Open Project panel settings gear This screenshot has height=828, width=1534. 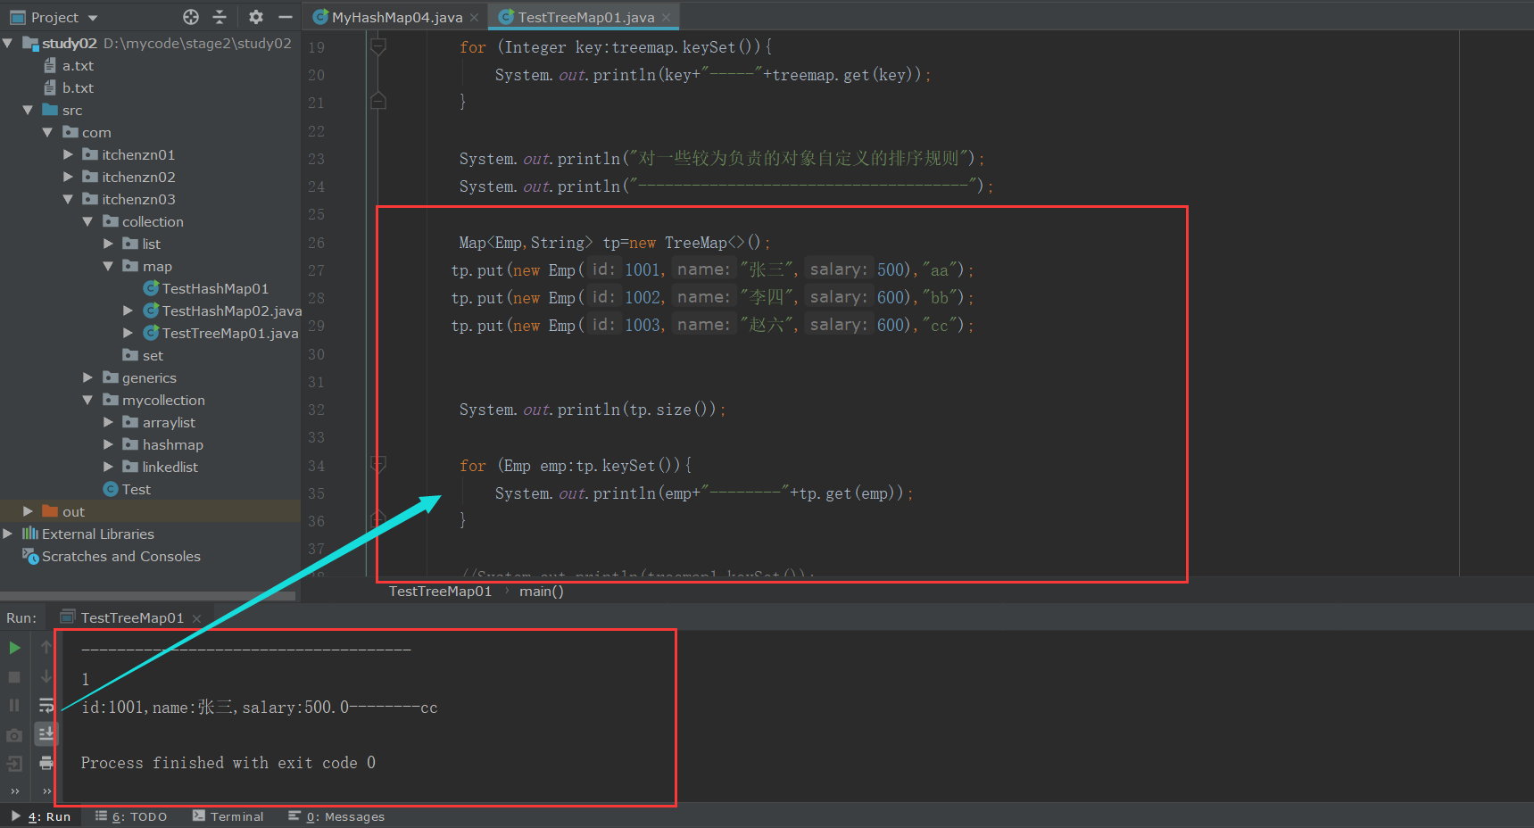pyautogui.click(x=256, y=17)
